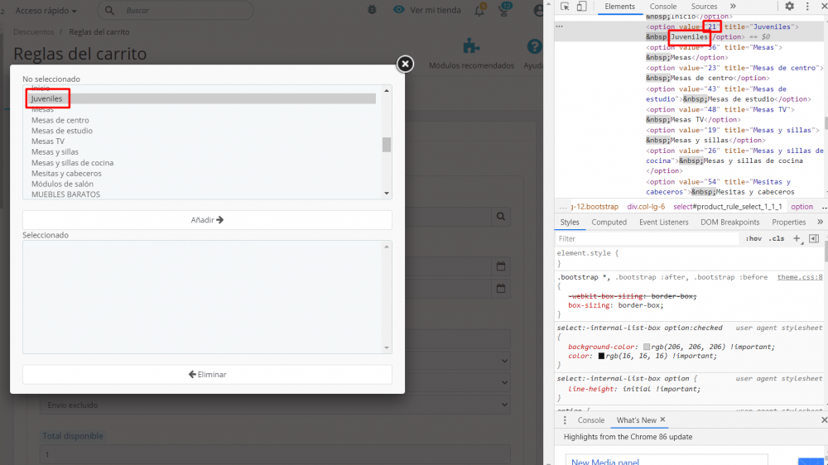828x465 pixels.
Task: Open the DevTools settings gear
Action: point(789,7)
